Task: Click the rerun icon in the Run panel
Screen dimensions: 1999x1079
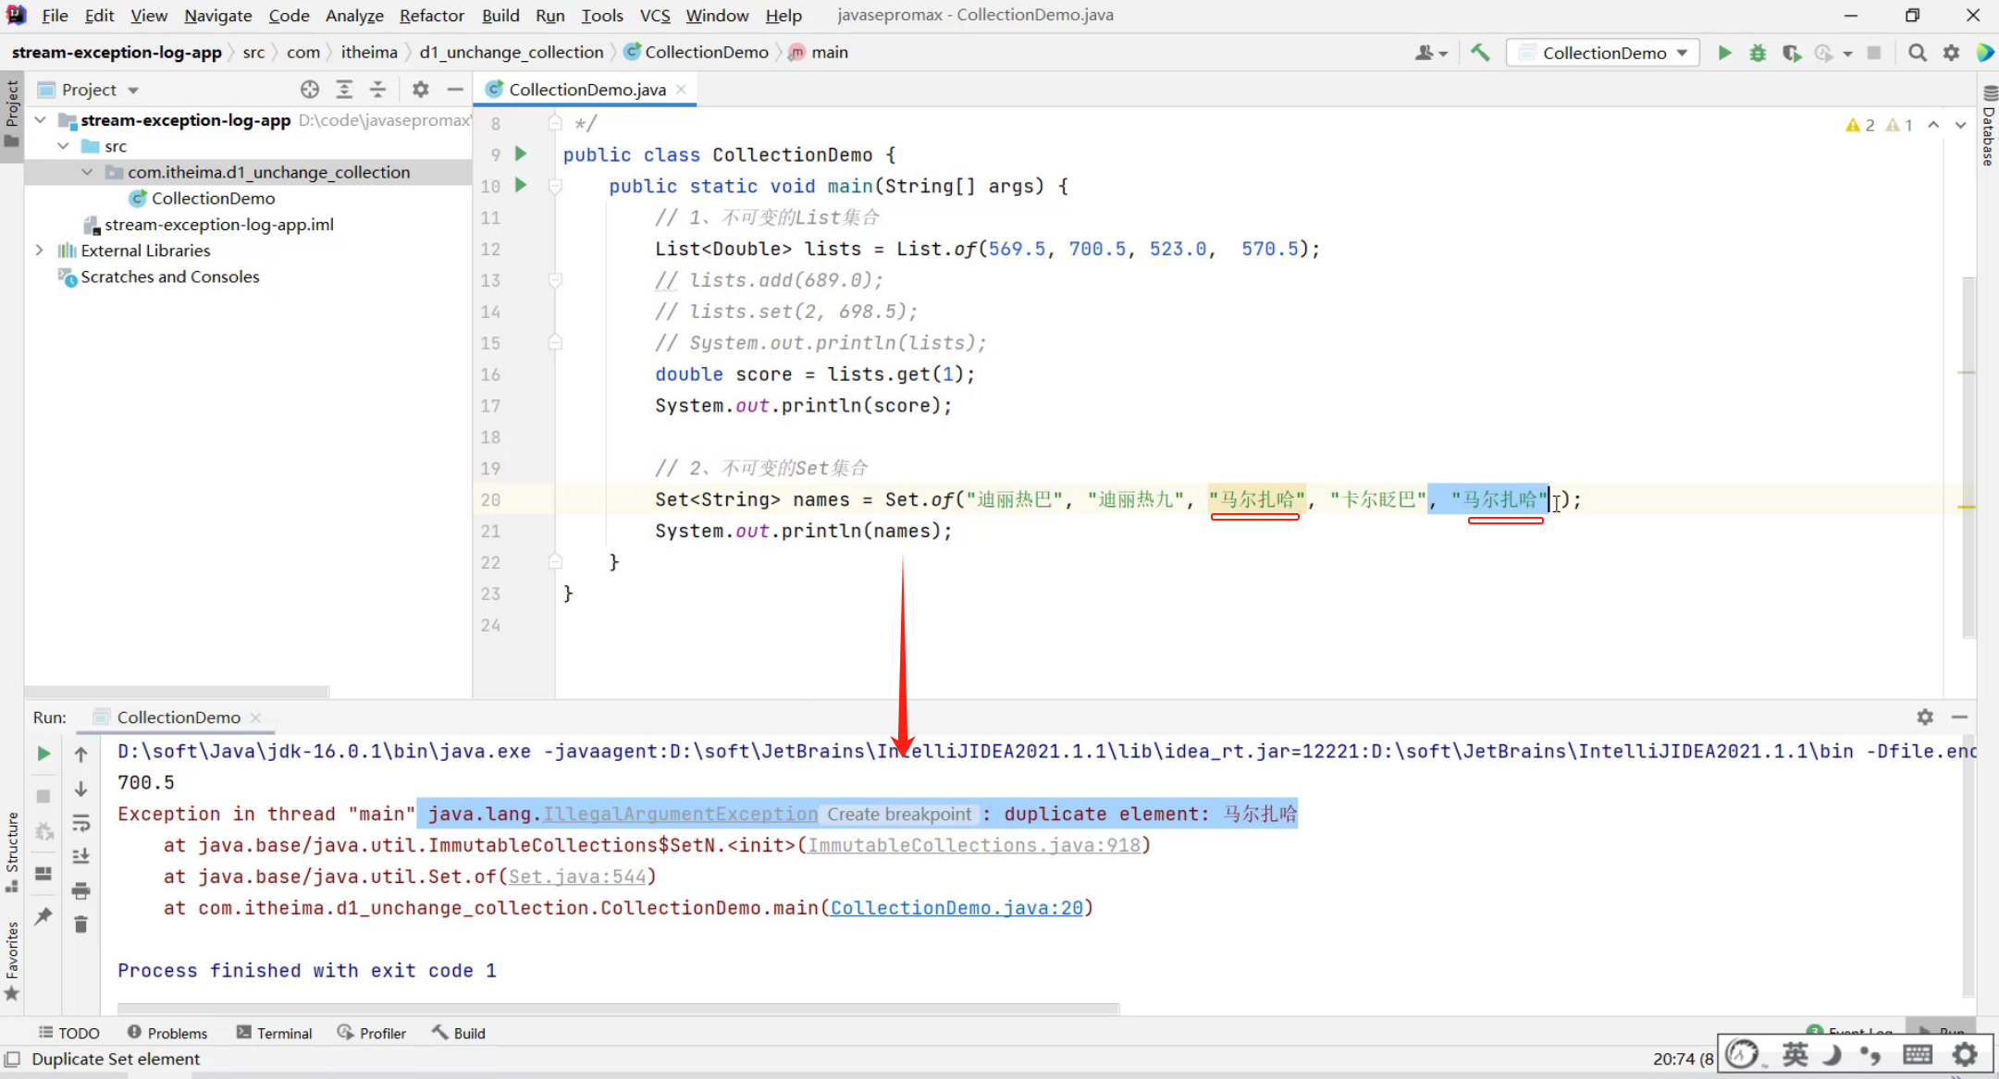Action: tap(43, 754)
